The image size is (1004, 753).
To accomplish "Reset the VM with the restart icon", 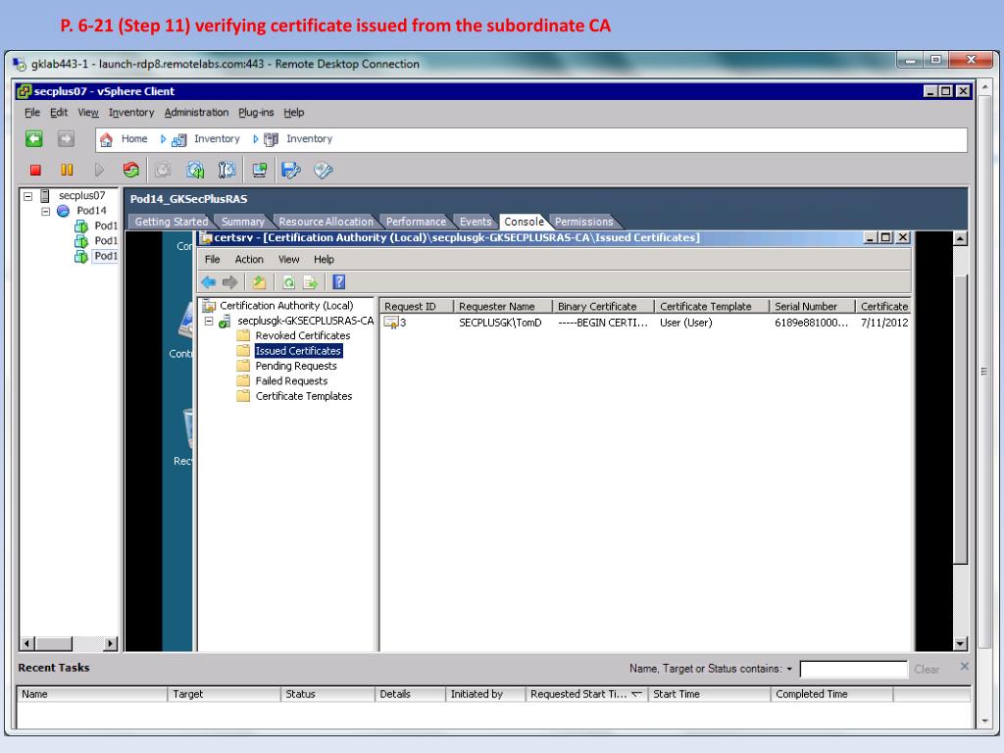I will [x=130, y=170].
